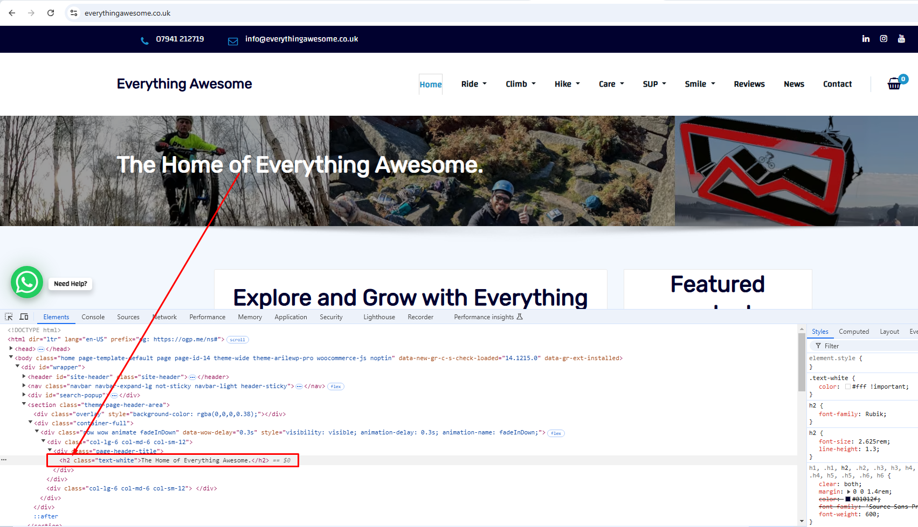Click the dark #01012f color swatch
918x527 pixels.
[x=847, y=499]
